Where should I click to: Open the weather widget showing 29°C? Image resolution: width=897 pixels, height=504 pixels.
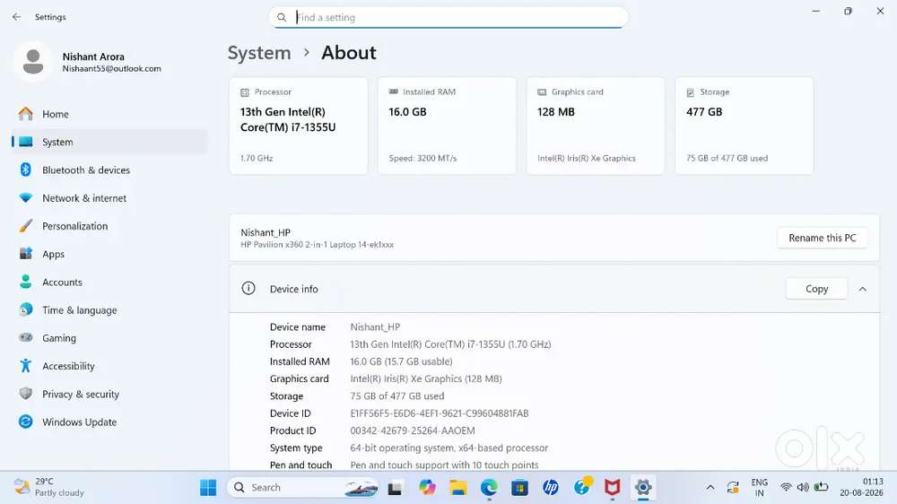[x=48, y=487]
